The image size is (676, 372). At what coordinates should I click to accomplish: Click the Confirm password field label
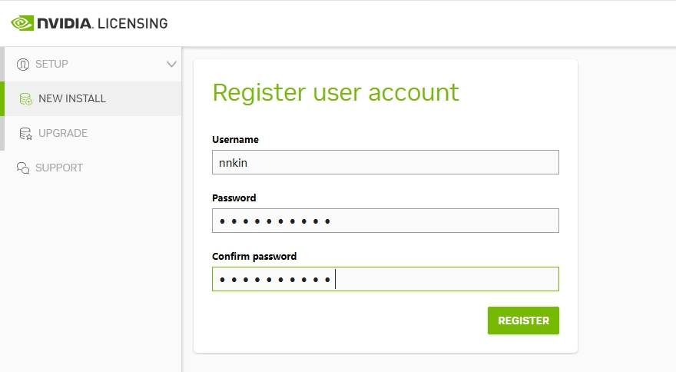pyautogui.click(x=253, y=257)
